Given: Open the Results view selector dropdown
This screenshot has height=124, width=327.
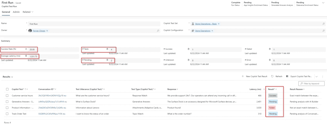Looking at the screenshot, I should tap(8, 77).
